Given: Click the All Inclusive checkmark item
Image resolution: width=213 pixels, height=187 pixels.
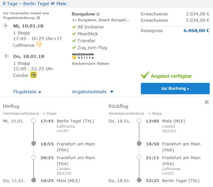Looking at the screenshot, I should tap(74, 27).
